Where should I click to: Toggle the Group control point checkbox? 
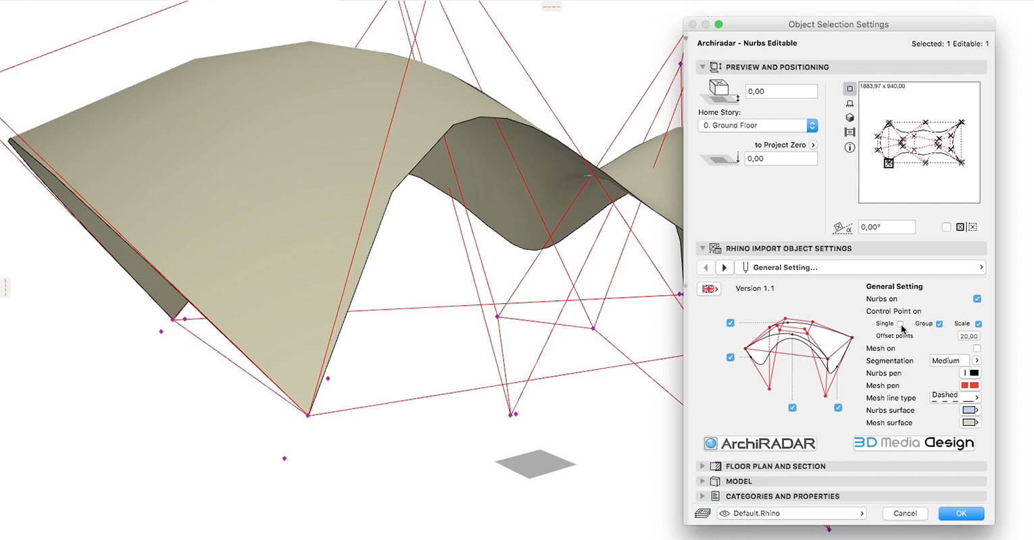pos(939,324)
